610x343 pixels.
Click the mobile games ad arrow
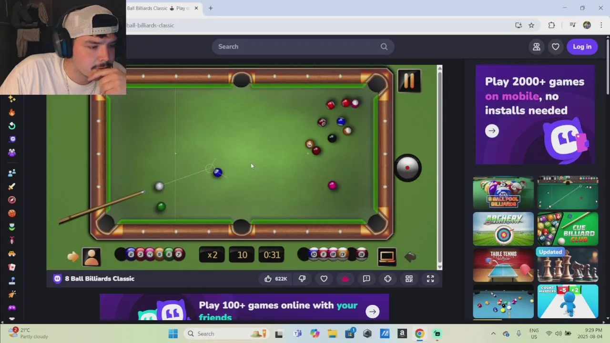(492, 131)
